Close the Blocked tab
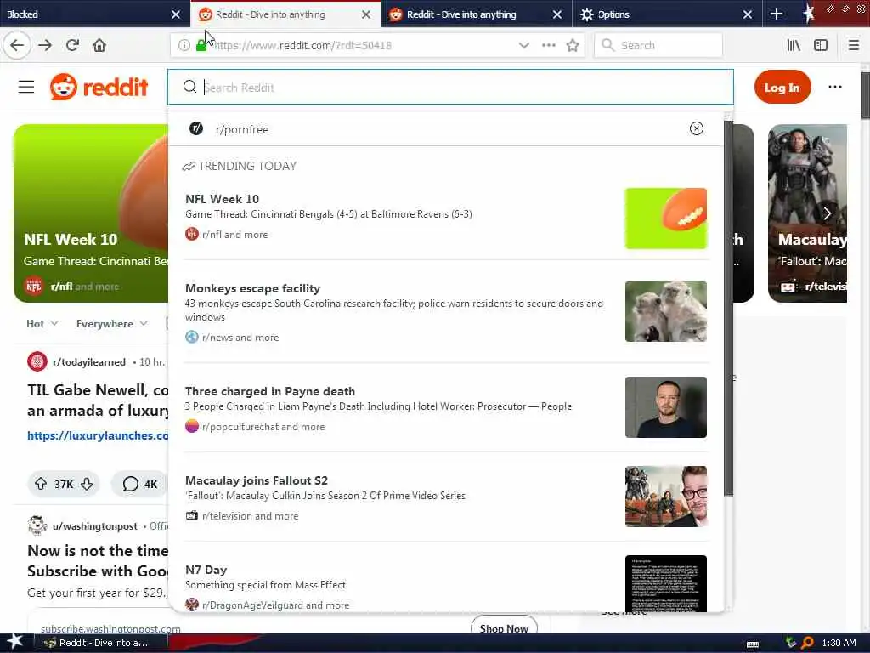The image size is (870, 653). (x=175, y=14)
